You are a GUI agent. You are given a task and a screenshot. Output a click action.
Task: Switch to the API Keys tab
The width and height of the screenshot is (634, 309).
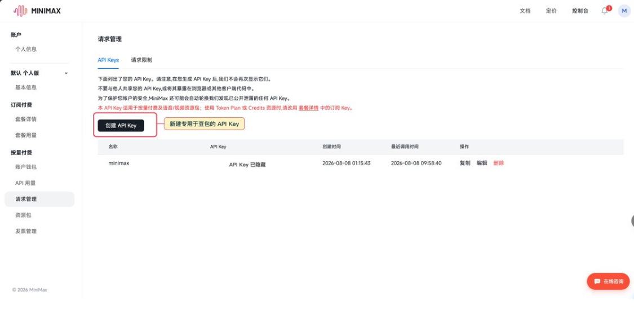coord(108,60)
